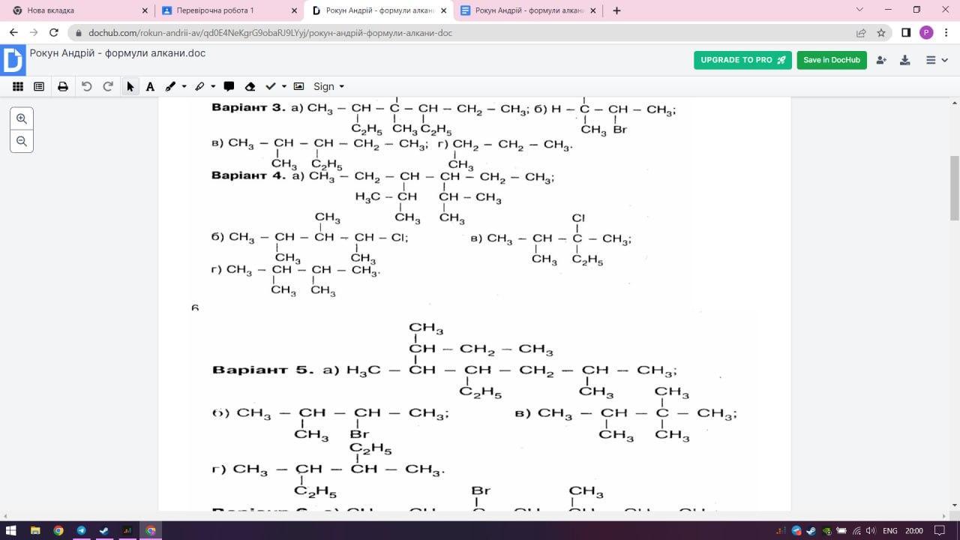Go forward to the next page
Image resolution: width=960 pixels, height=540 pixels.
pyautogui.click(x=34, y=32)
